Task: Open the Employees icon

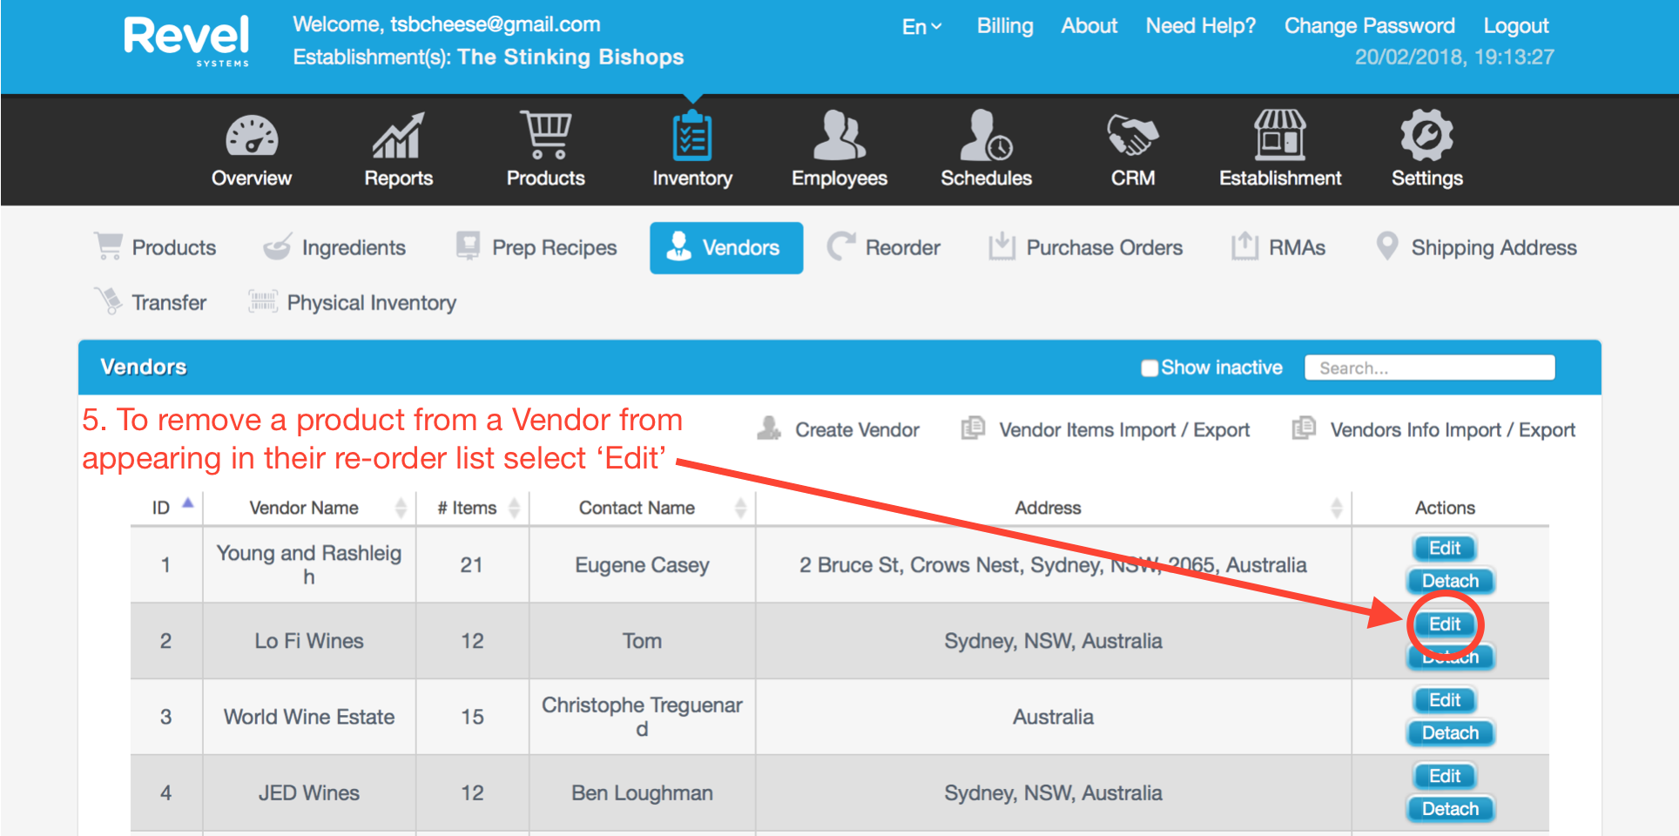Action: point(839,135)
